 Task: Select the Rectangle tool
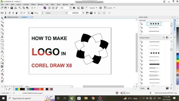2,40
